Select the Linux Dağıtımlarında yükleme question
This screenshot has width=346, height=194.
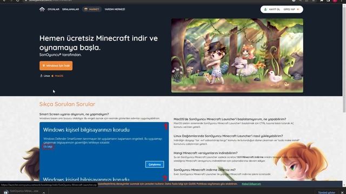[x=228, y=136]
